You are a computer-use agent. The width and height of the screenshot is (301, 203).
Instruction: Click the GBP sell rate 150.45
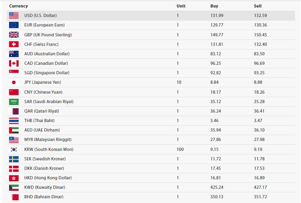point(260,35)
